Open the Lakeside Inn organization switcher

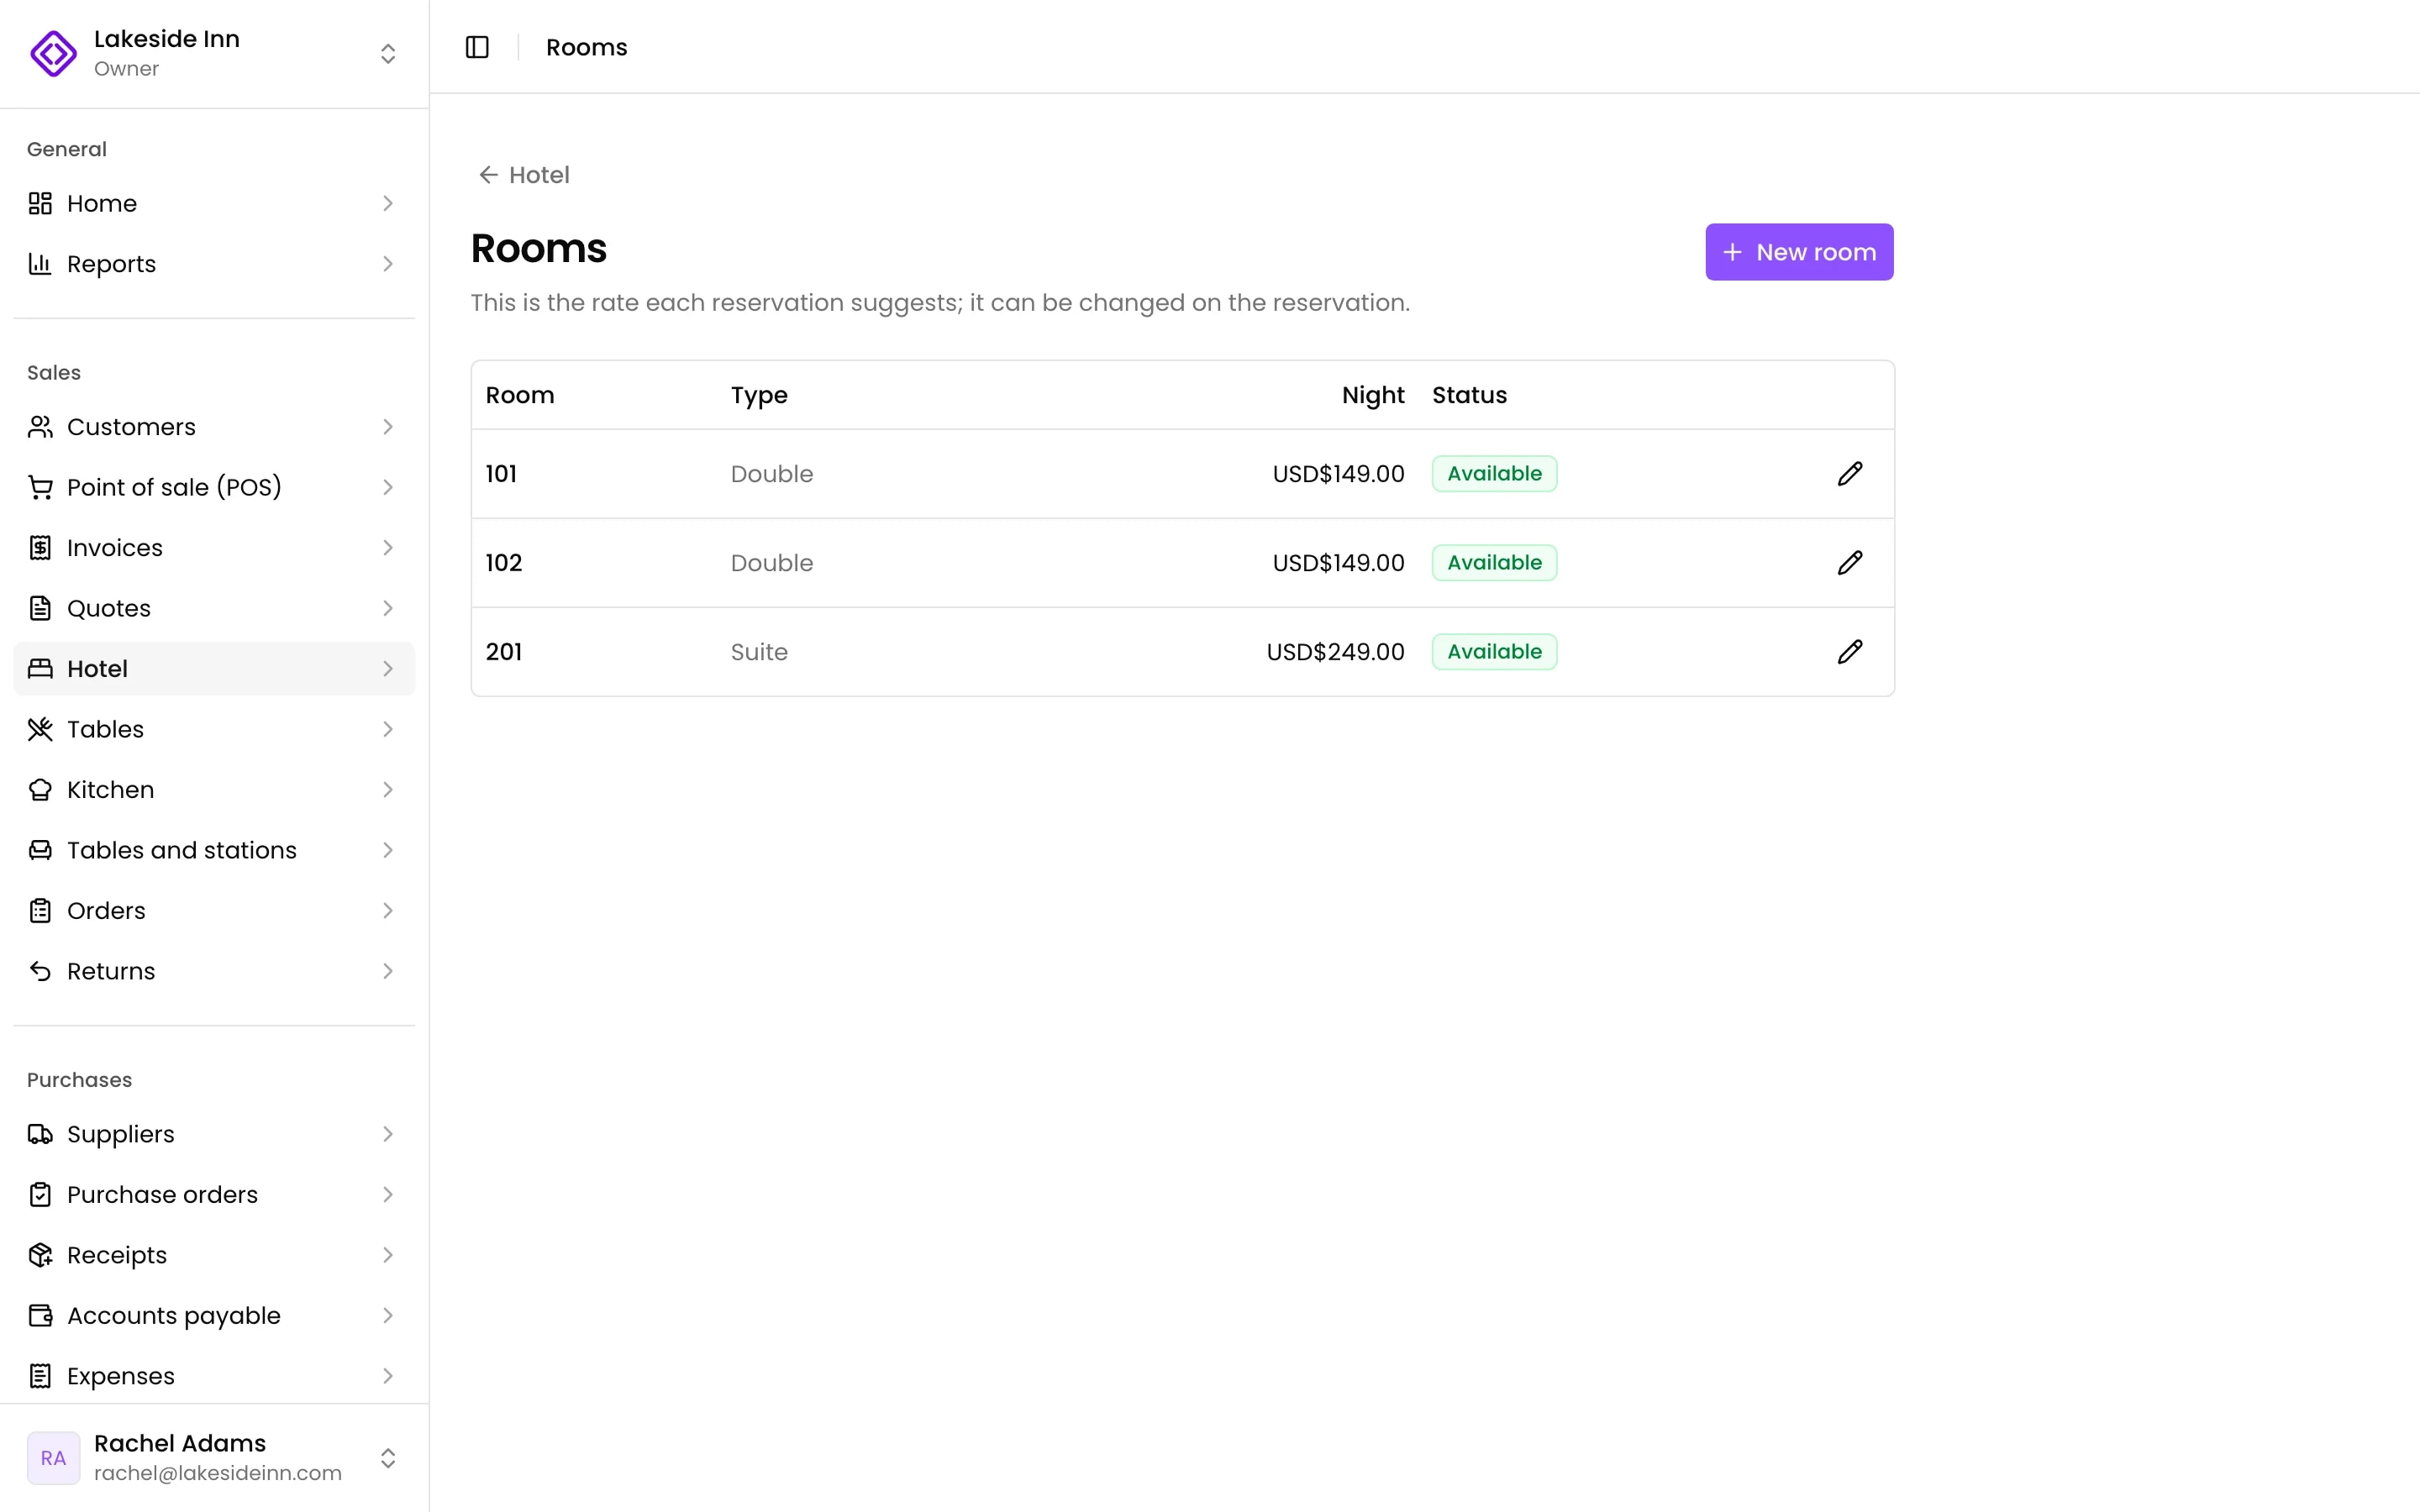click(x=214, y=53)
